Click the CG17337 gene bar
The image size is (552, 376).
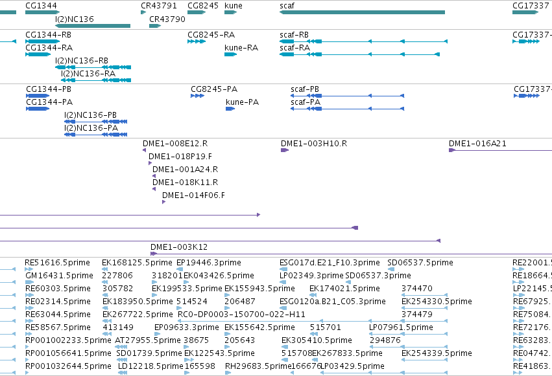pyautogui.click(x=525, y=12)
